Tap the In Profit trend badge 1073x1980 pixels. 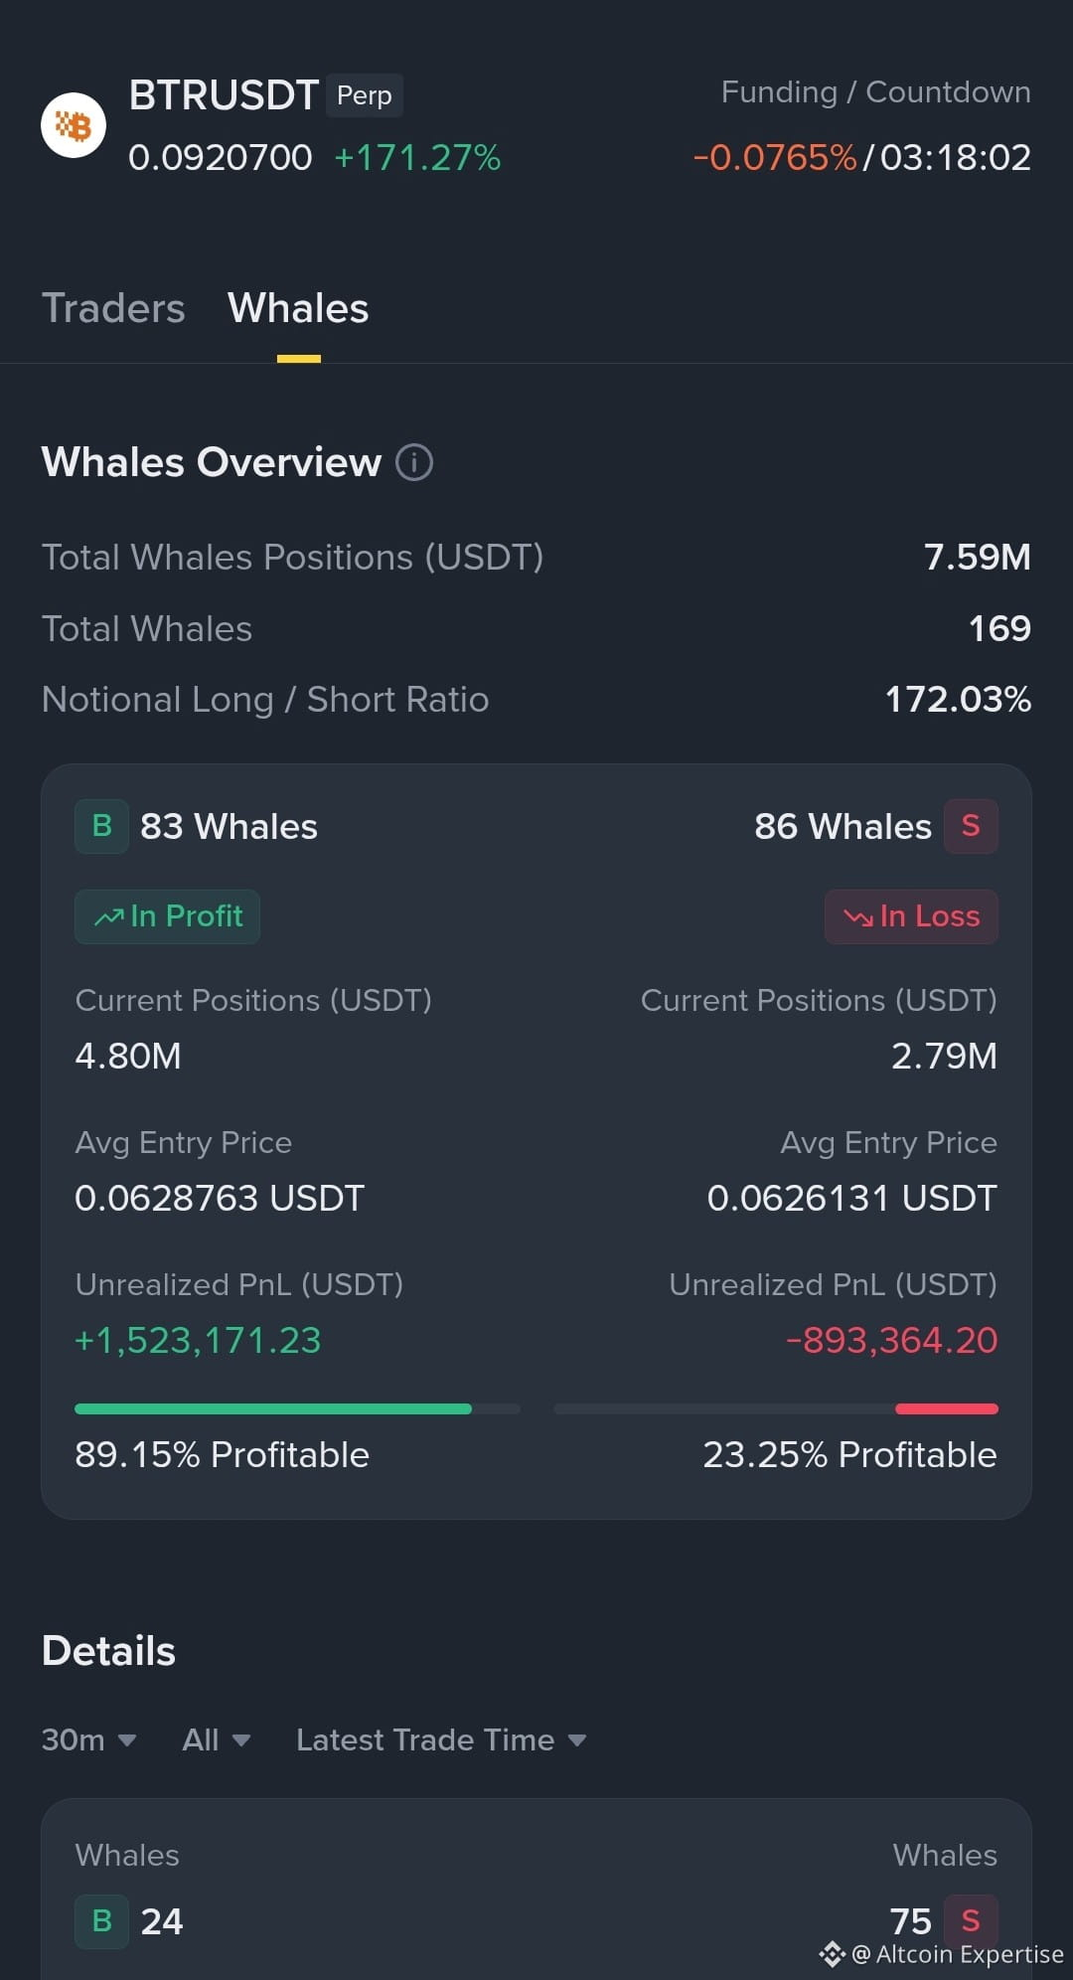(x=167, y=916)
